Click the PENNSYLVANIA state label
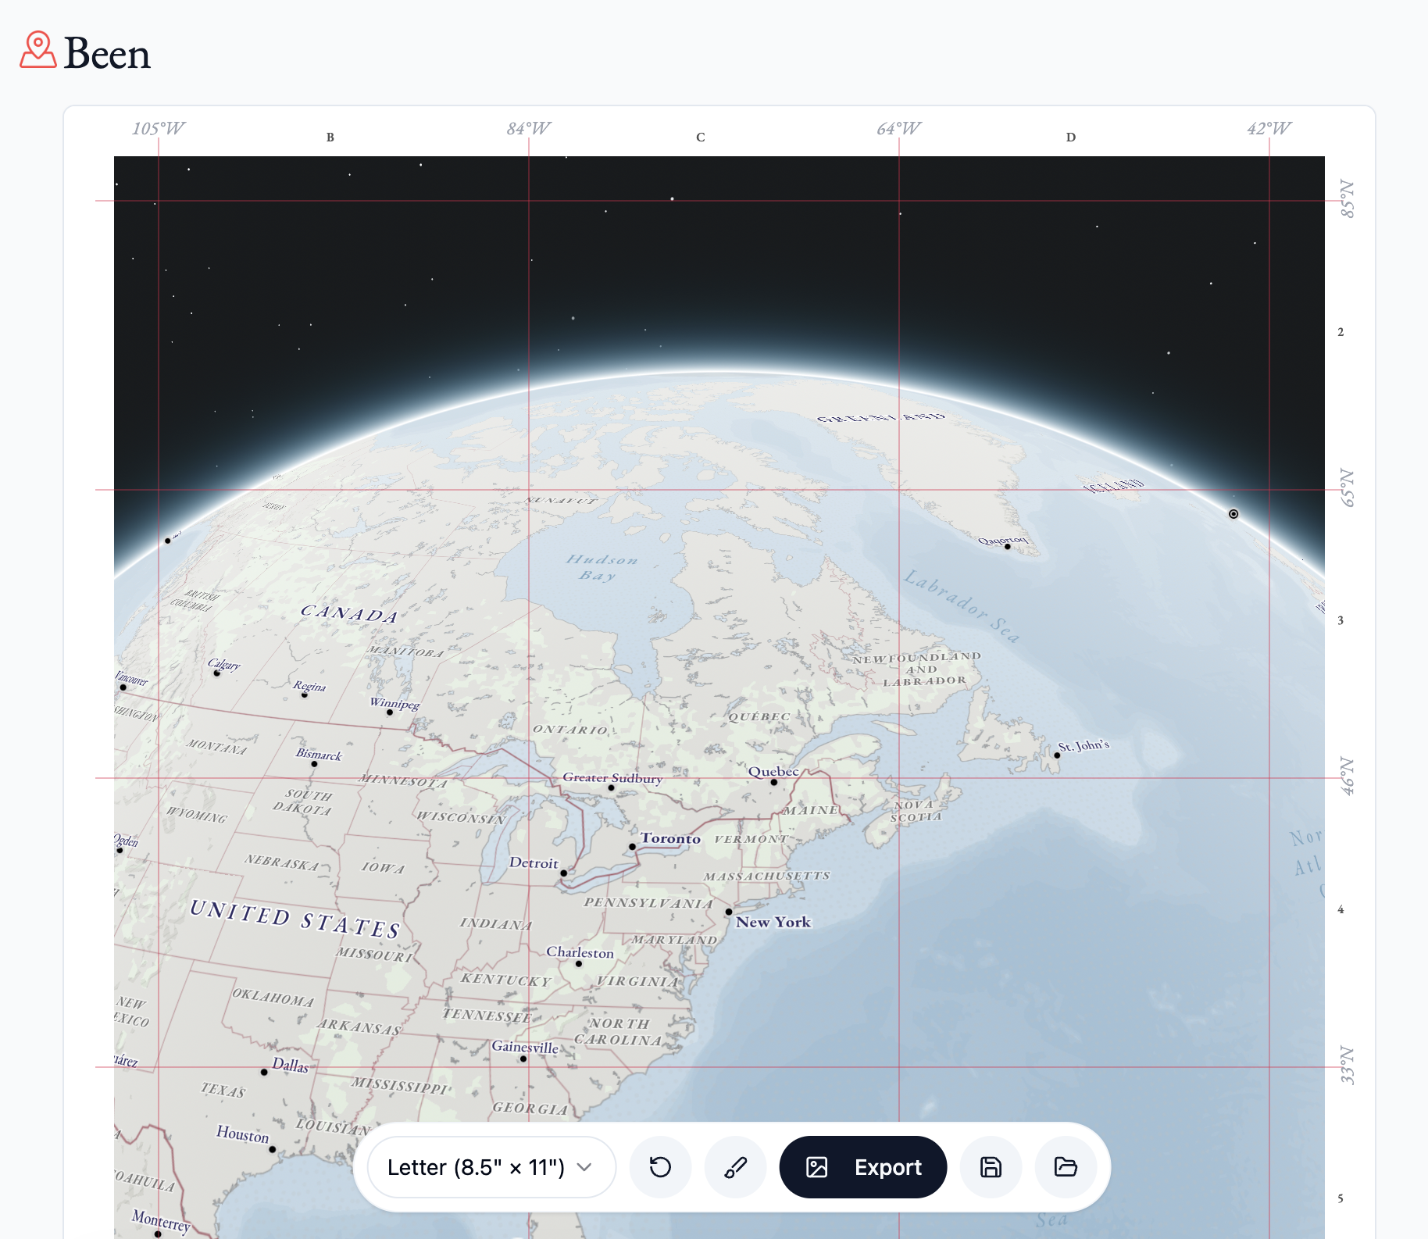1428x1239 pixels. pyautogui.click(x=648, y=903)
